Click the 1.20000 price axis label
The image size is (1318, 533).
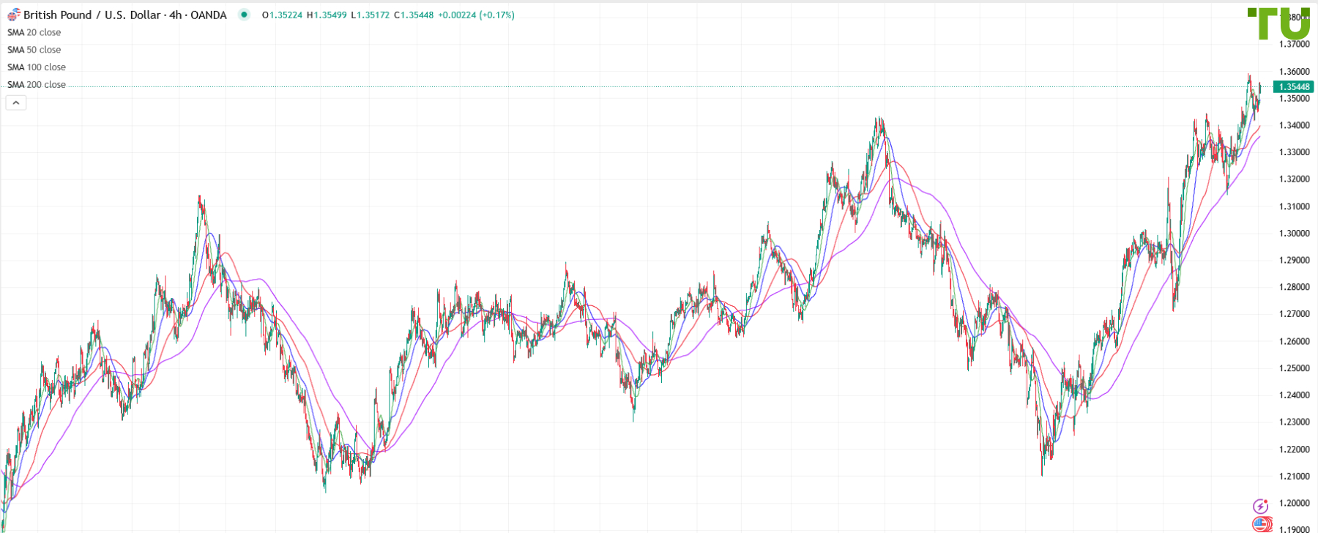(x=1294, y=503)
